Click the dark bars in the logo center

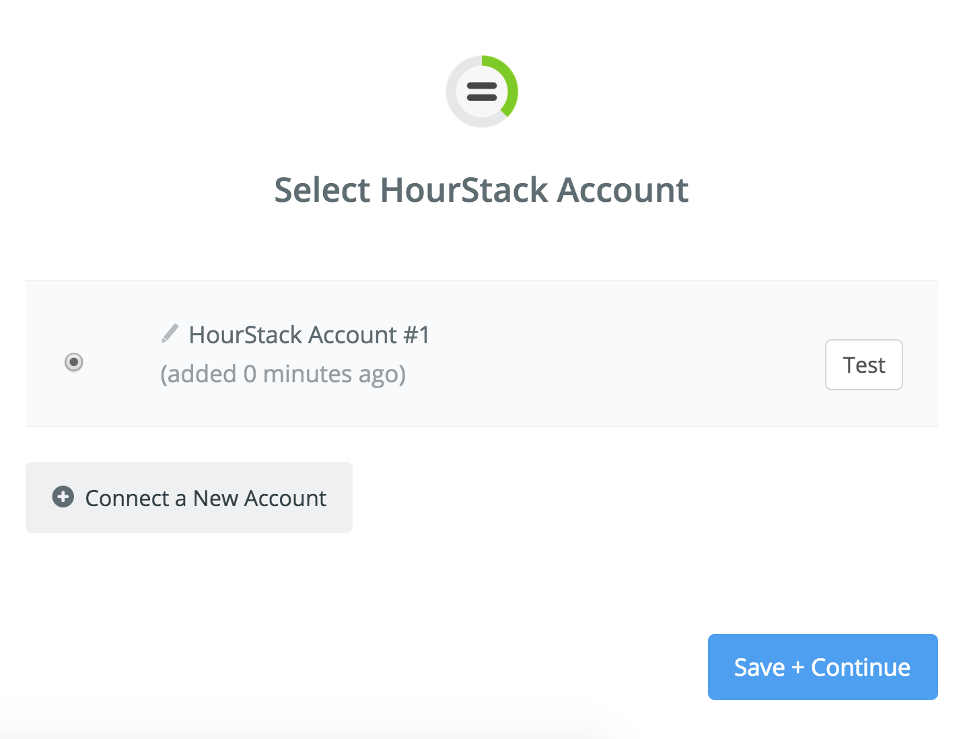coord(482,92)
